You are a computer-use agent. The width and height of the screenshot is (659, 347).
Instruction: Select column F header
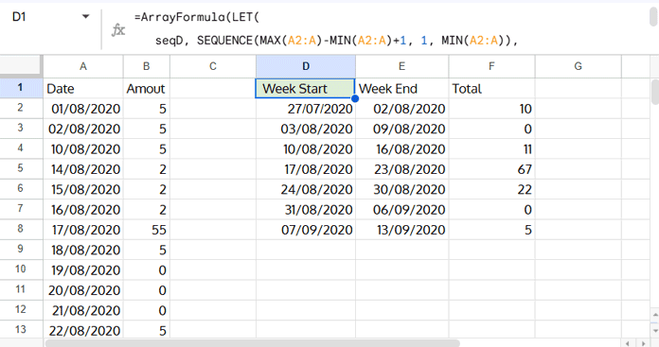(491, 66)
